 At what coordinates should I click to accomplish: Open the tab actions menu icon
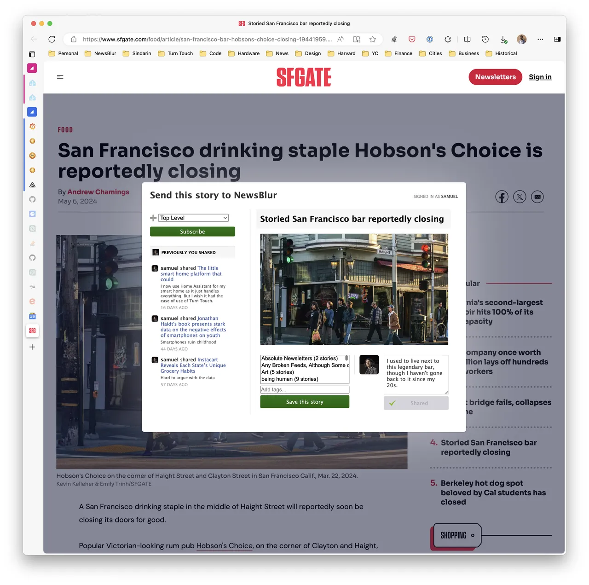click(32, 54)
